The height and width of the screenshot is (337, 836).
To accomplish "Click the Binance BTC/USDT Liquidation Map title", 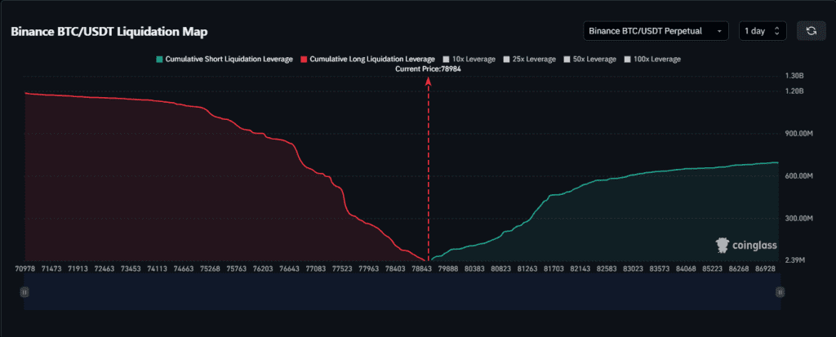I will pyautogui.click(x=109, y=32).
